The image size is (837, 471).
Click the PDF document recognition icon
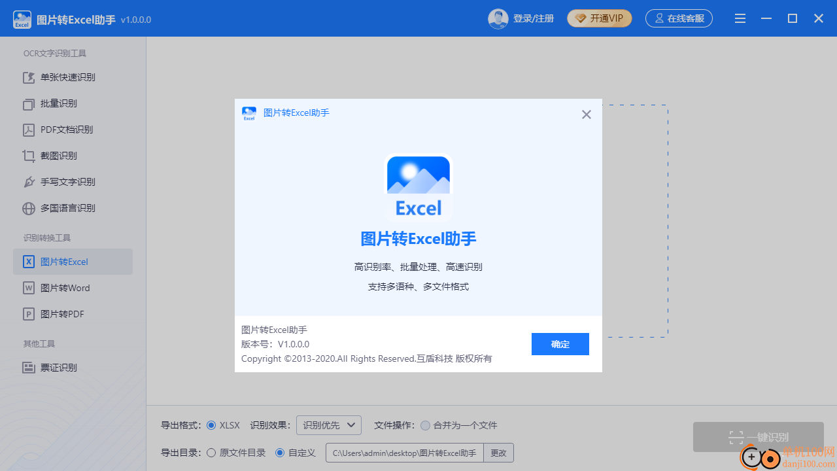[29, 130]
